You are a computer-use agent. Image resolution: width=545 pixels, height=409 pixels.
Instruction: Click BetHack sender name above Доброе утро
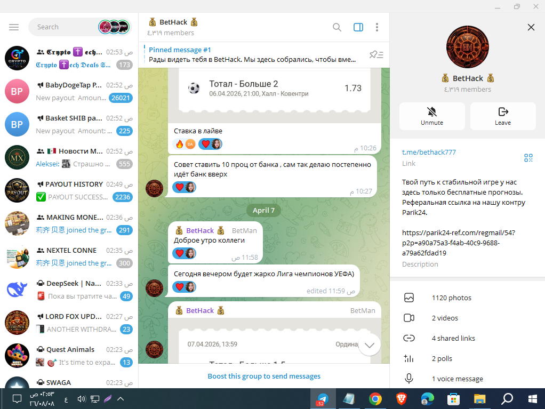200,231
